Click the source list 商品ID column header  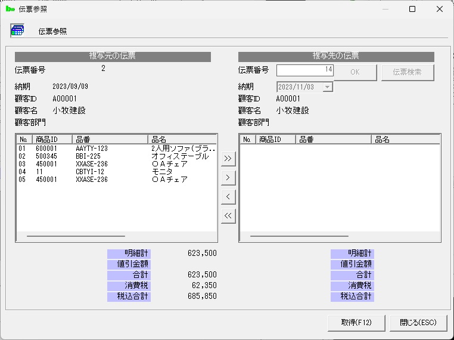(52, 140)
